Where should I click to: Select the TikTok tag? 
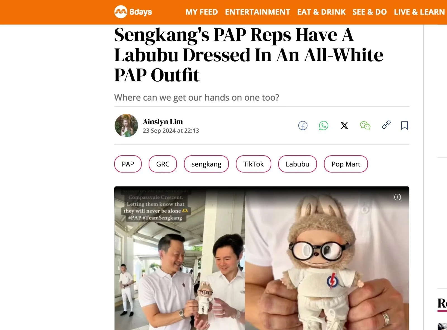pyautogui.click(x=253, y=164)
